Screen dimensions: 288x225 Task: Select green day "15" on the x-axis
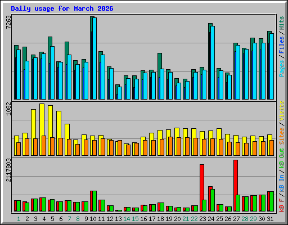(135, 219)
